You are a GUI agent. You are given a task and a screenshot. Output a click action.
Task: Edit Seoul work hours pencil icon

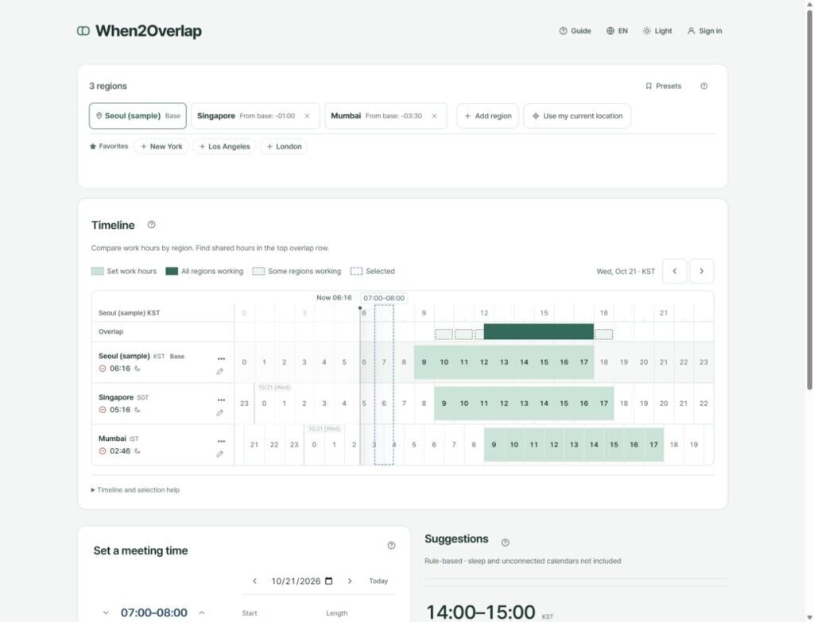click(x=220, y=372)
